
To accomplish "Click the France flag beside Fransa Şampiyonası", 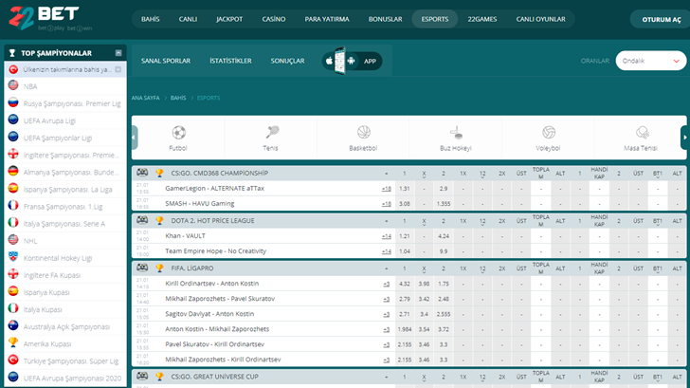I will [13, 206].
